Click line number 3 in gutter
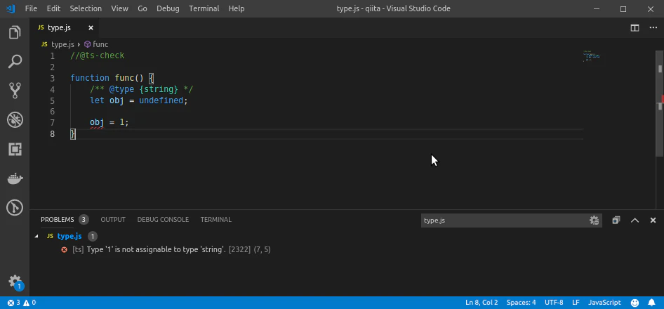Screen dimensions: 664x309 click(x=52, y=78)
